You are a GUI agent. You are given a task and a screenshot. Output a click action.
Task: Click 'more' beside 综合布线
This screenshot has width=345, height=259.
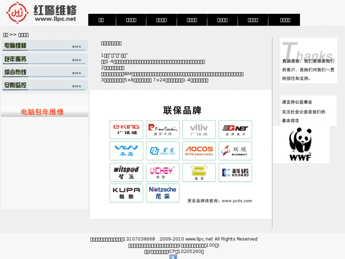(x=76, y=73)
